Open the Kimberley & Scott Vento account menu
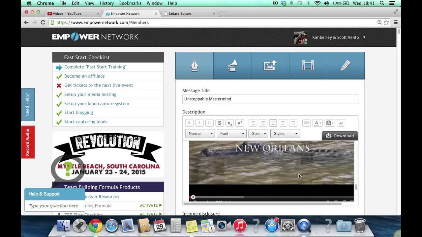The image size is (422, 237). tap(339, 38)
